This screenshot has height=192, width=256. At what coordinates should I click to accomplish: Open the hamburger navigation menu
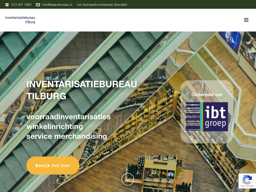pyautogui.click(x=246, y=20)
